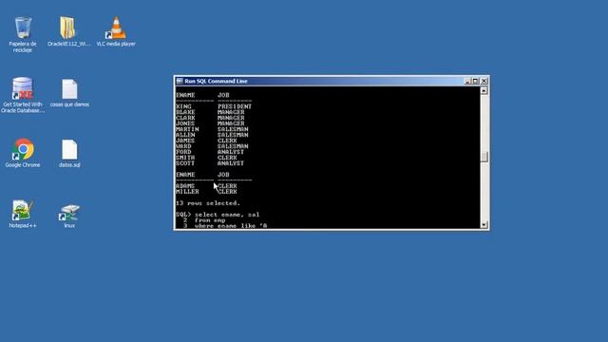Click 'BLAKE' in the ENAME column
This screenshot has width=608, height=342.
point(185,112)
